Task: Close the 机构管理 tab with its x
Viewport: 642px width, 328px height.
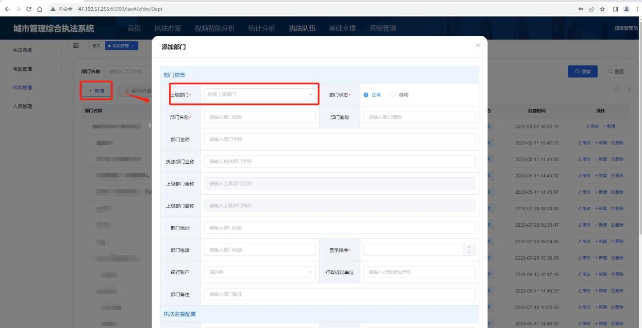Action: tap(133, 46)
